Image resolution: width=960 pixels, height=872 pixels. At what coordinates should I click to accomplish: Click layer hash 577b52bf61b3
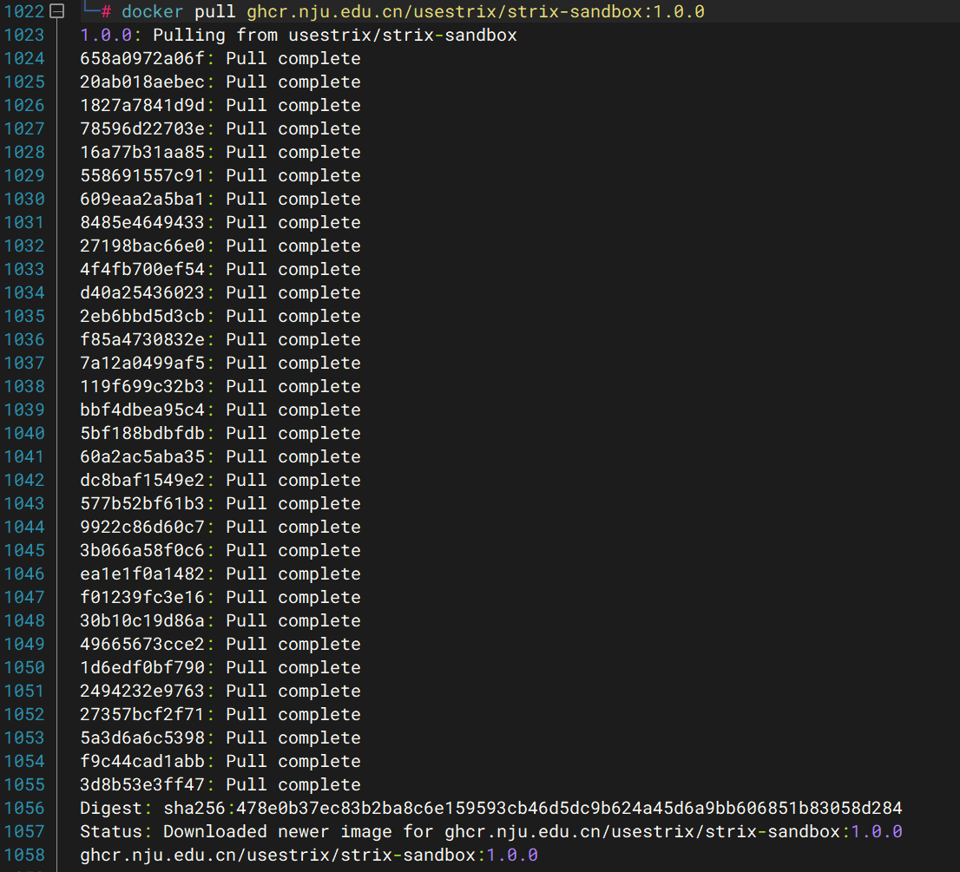(x=142, y=503)
